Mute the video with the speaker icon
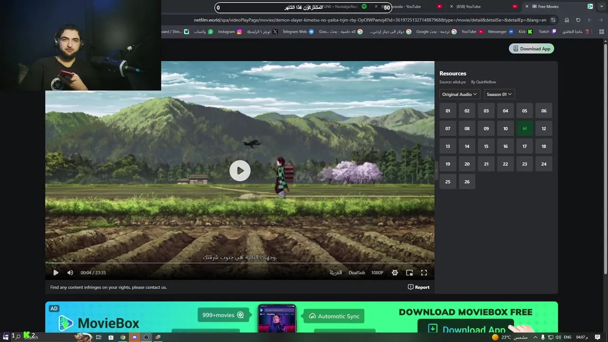 click(x=70, y=273)
